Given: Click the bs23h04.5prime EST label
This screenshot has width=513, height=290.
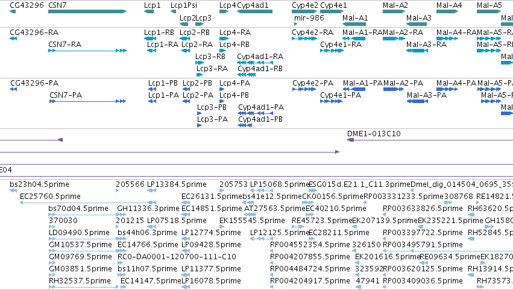Looking at the screenshot, I should tap(40, 184).
